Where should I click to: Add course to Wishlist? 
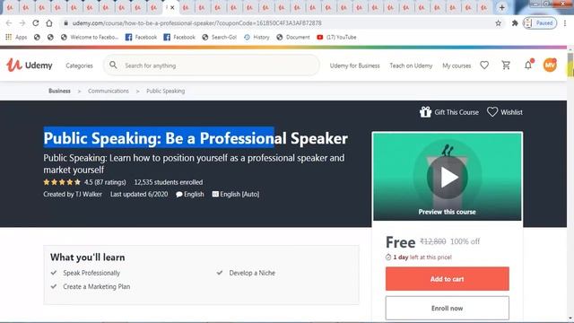504,112
